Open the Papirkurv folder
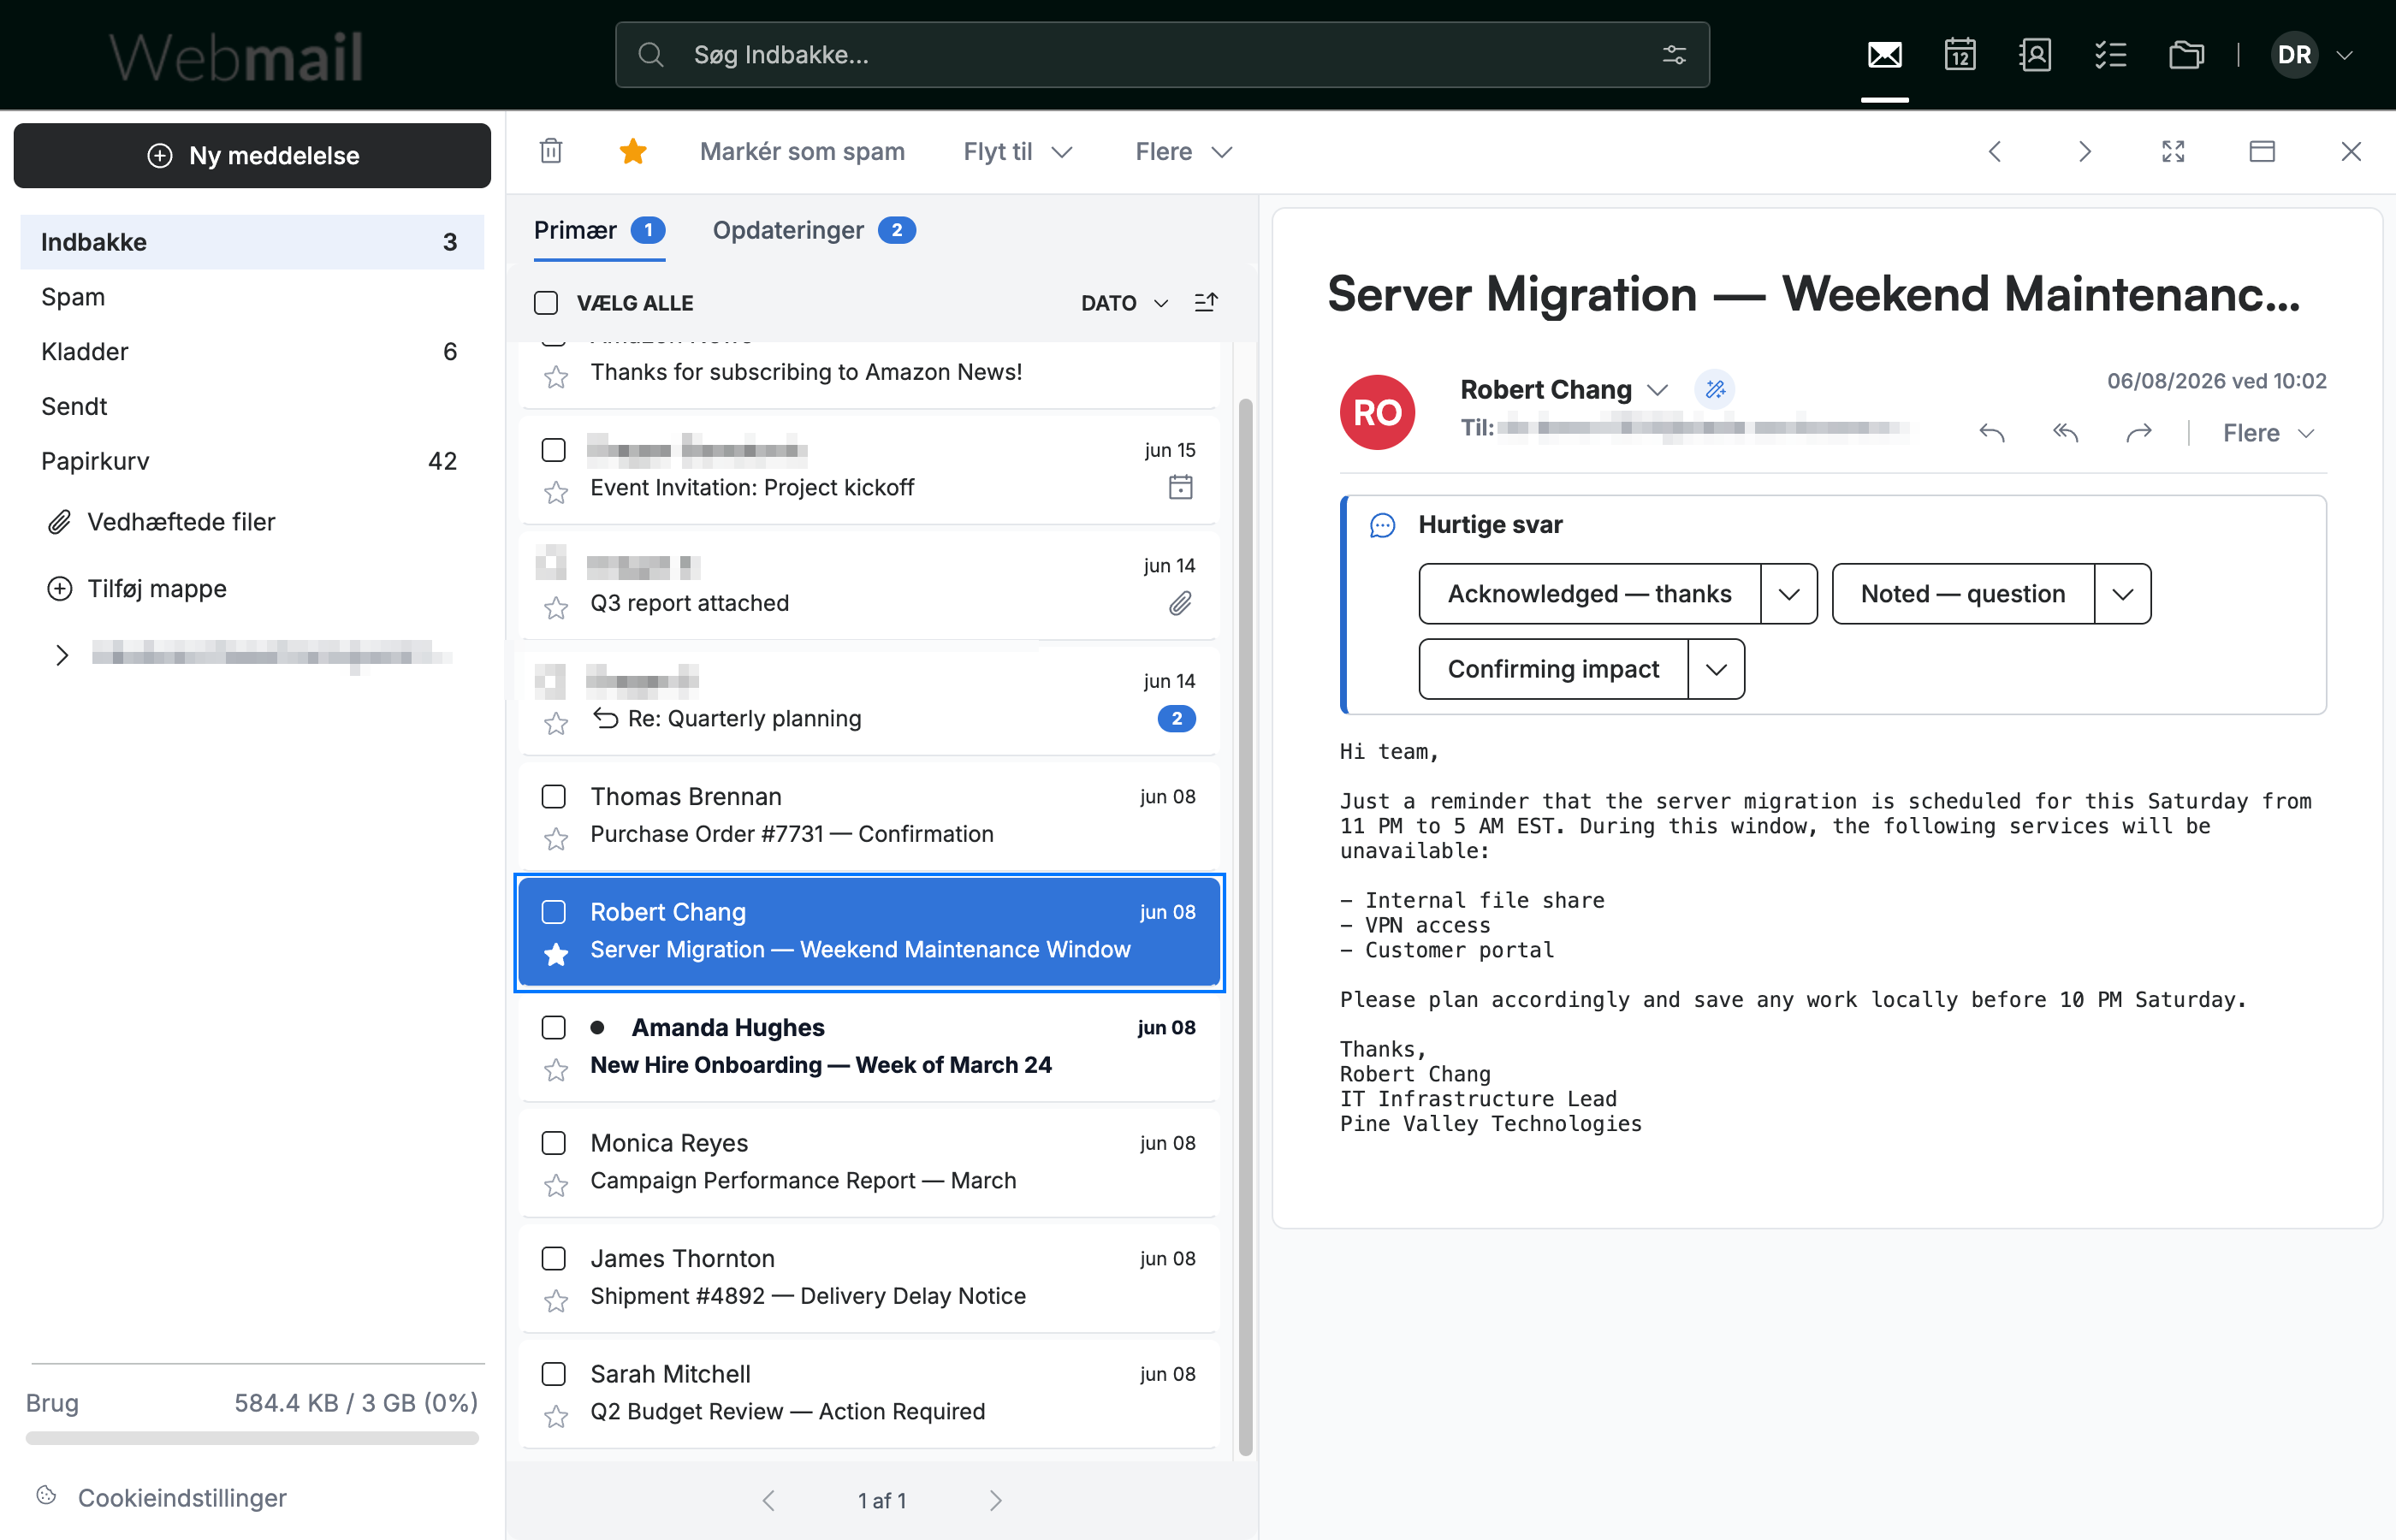 [x=252, y=461]
